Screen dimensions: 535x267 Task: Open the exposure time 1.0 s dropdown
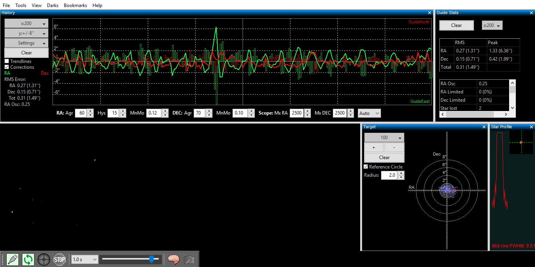[84, 259]
